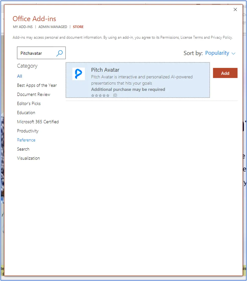Choose the Best Apps of the Year category
Image resolution: width=247 pixels, height=281 pixels.
pos(37,85)
